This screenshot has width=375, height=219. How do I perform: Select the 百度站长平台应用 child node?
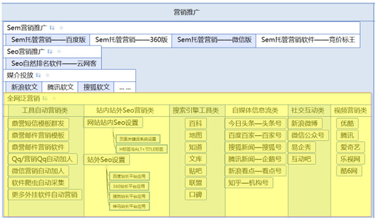tap(129, 176)
